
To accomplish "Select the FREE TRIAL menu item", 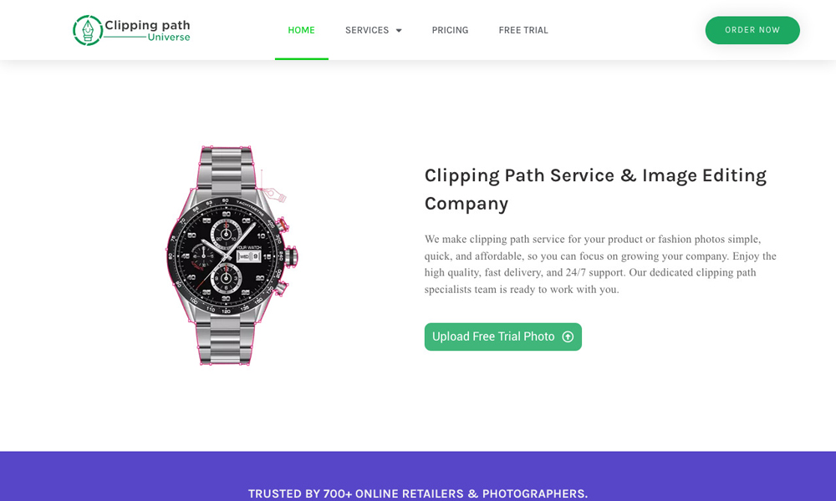I will (523, 30).
